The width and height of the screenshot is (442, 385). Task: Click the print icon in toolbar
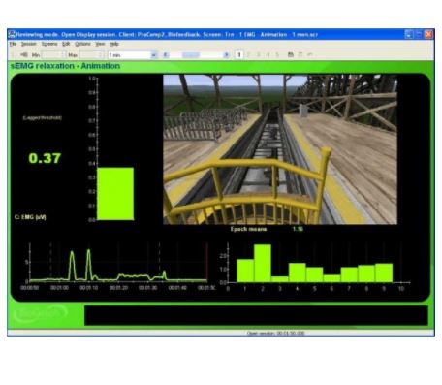pyautogui.click(x=291, y=55)
